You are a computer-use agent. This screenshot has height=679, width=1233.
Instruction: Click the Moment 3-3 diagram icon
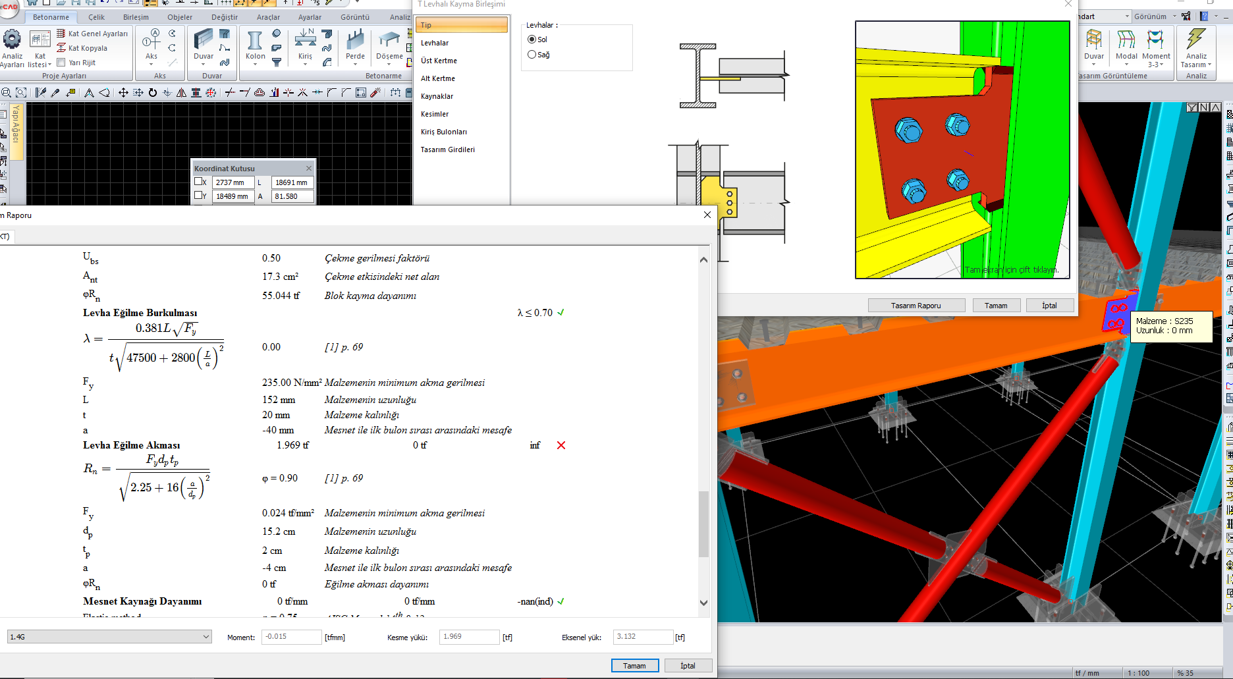click(1155, 40)
